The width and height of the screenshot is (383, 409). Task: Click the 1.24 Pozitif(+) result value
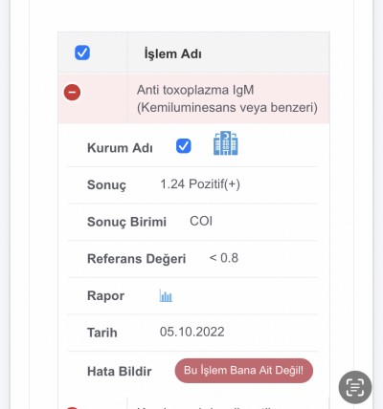(x=200, y=184)
